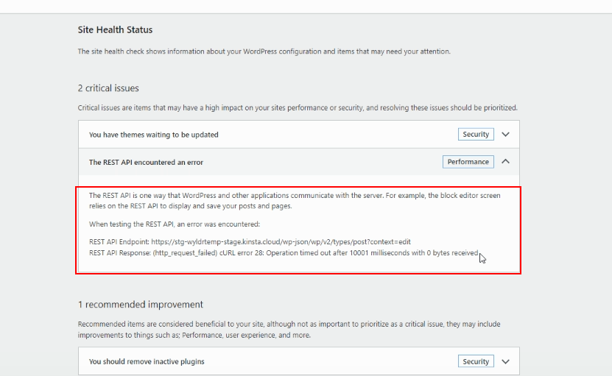Click the Security badge on themes update row
612x376 pixels.
pos(476,134)
